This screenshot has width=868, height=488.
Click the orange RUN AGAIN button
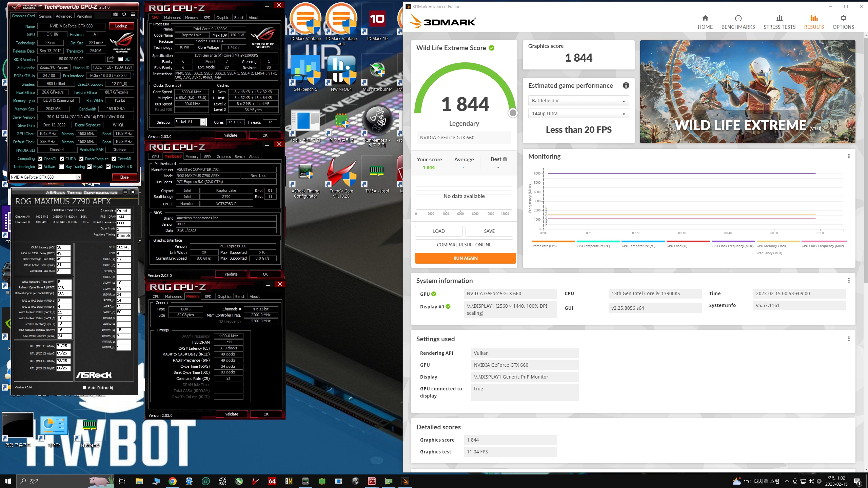click(465, 258)
